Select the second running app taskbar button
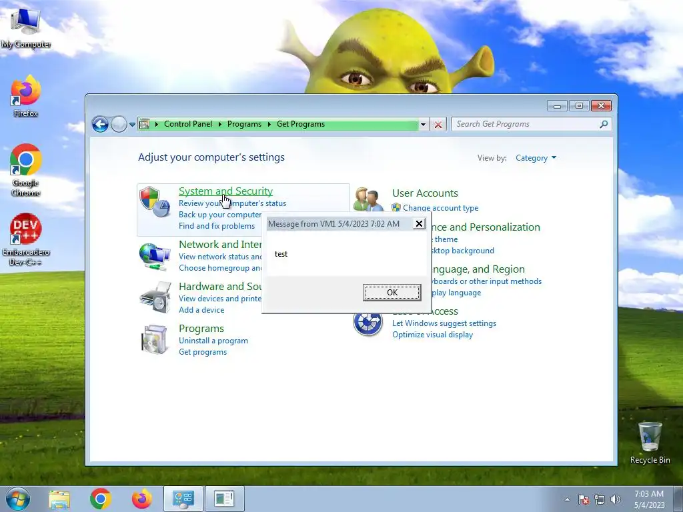This screenshot has width=683, height=512. click(224, 499)
